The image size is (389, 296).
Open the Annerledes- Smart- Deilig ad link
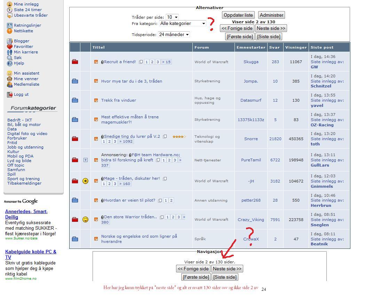pyautogui.click(x=26, y=214)
